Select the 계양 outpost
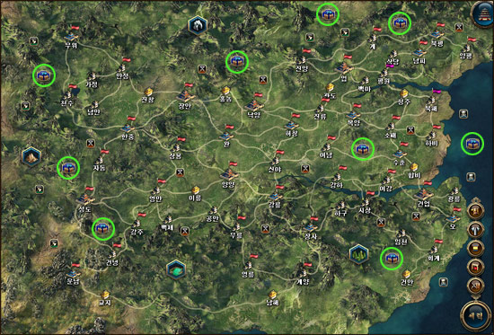The height and width of the screenshot is (335, 494). pos(303,274)
